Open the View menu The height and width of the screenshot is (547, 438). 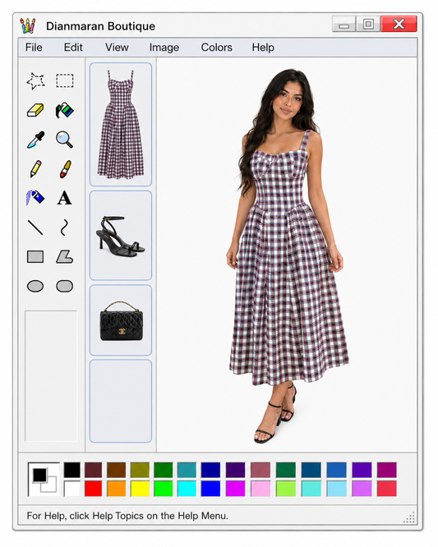click(x=117, y=48)
